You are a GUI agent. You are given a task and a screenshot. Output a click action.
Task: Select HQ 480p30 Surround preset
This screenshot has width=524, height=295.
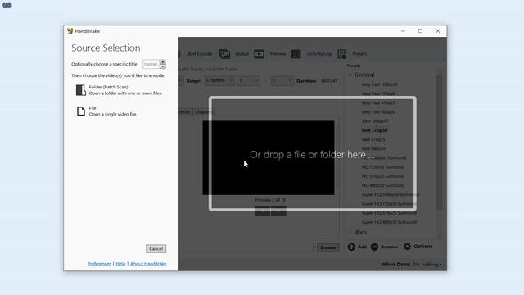[x=383, y=185]
